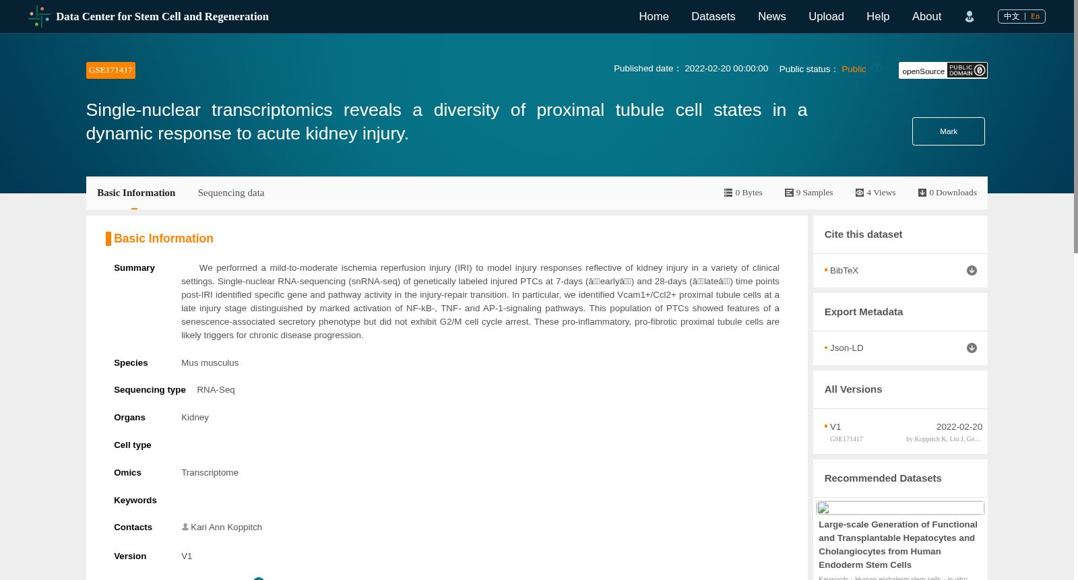Click the 9 Samples statistic

coord(808,193)
